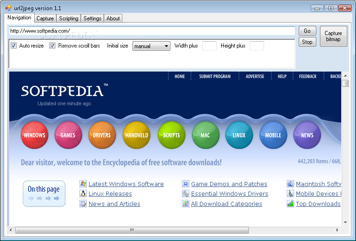Open the Macintosh Software link

pos(318,184)
